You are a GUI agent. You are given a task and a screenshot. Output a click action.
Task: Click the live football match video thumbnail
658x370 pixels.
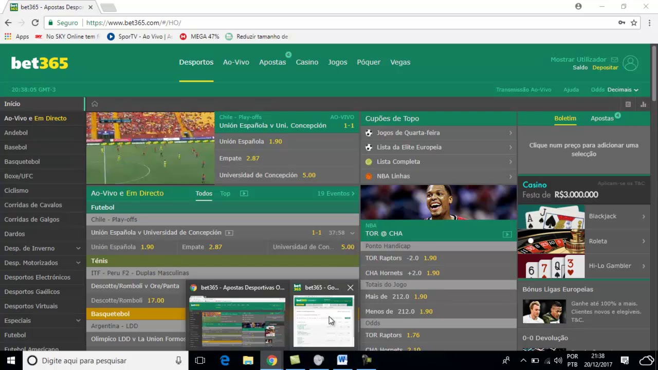(x=150, y=148)
